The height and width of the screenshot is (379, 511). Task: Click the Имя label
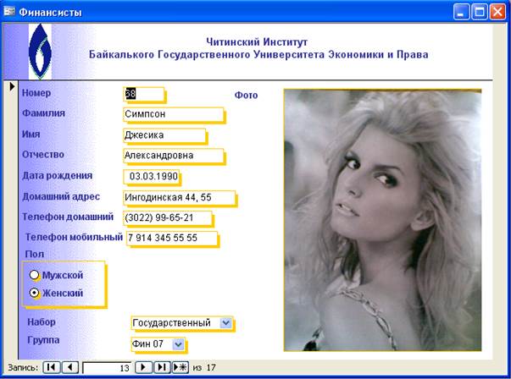pyautogui.click(x=31, y=134)
